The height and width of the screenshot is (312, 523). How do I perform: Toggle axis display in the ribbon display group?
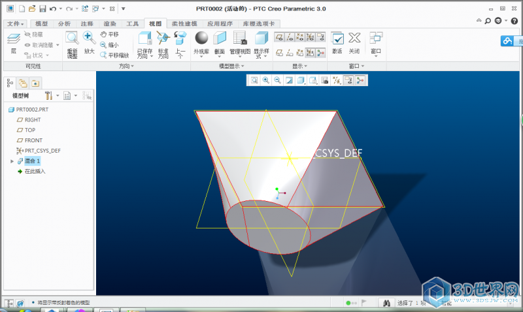coord(290,37)
